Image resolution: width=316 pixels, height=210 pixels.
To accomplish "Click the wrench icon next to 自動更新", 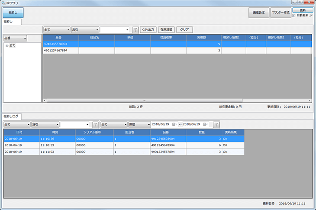I will click(x=311, y=15).
